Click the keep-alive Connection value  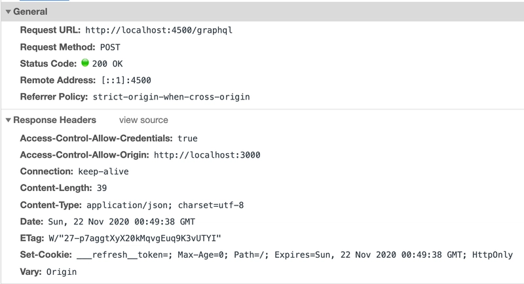tap(103, 171)
